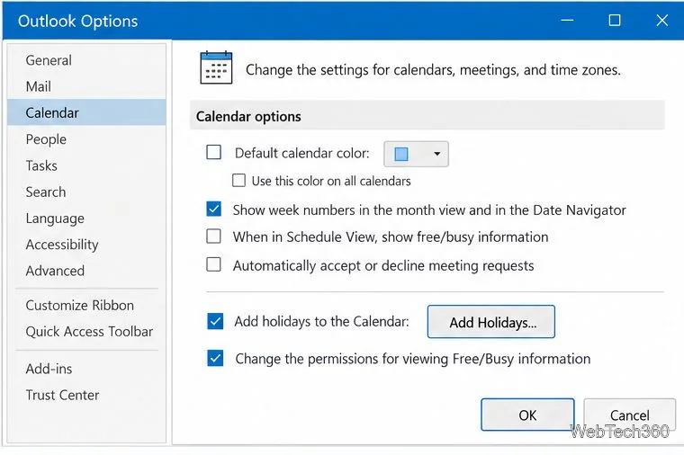
Task: Enable Use this color on all calendars
Action: (238, 181)
